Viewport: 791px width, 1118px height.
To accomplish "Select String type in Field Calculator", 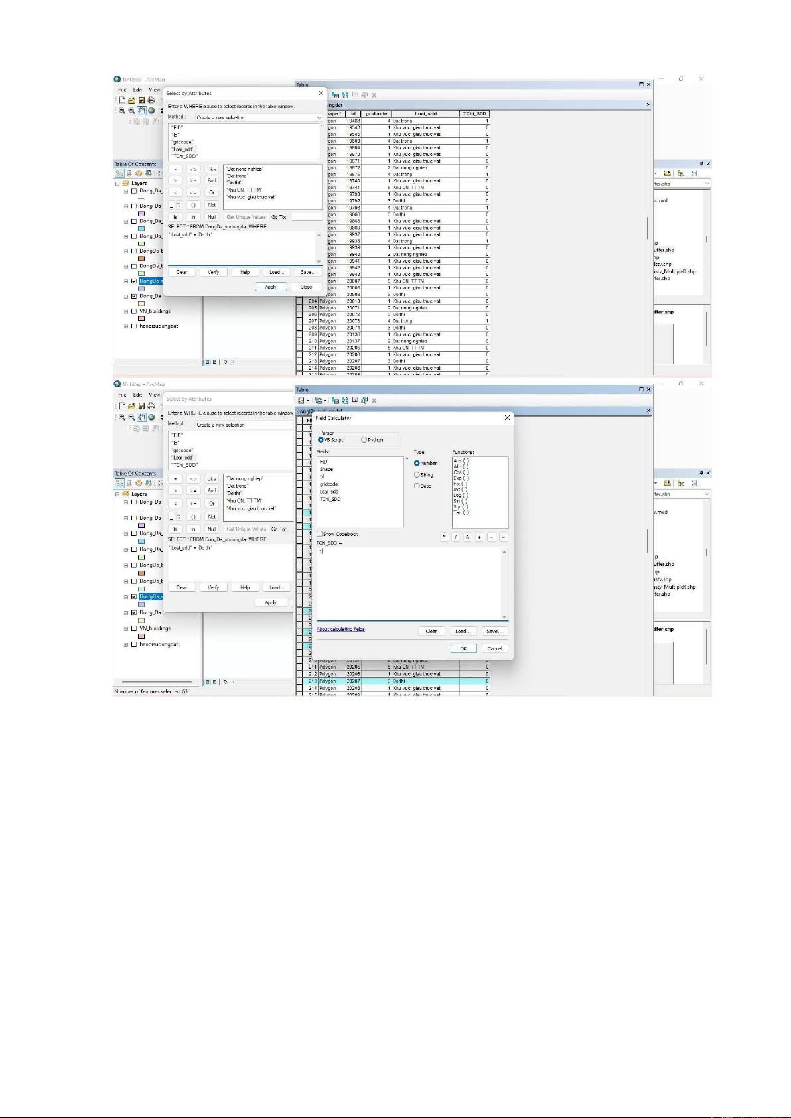I will (x=417, y=475).
